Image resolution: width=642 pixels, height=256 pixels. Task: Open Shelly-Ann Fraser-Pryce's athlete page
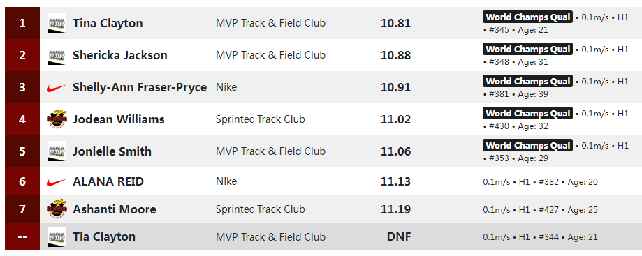(140, 87)
